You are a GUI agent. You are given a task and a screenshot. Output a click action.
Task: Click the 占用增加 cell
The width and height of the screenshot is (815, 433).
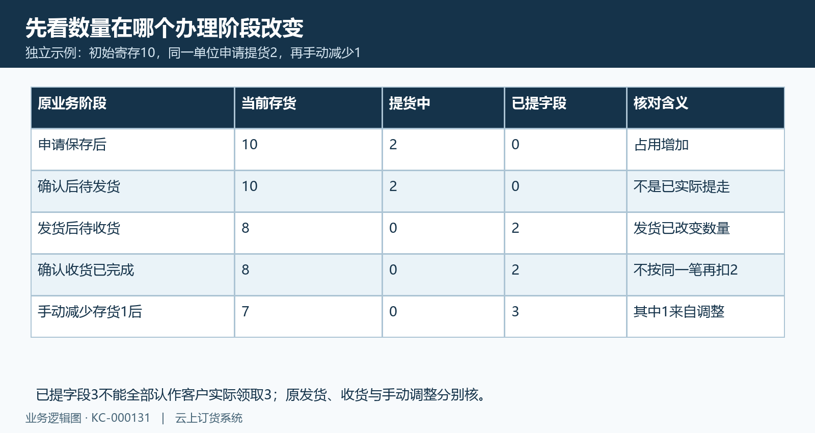[661, 145]
